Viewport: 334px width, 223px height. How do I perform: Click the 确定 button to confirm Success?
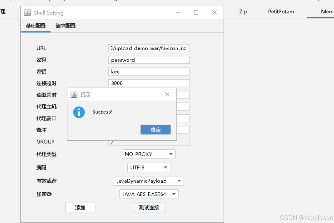(x=155, y=130)
